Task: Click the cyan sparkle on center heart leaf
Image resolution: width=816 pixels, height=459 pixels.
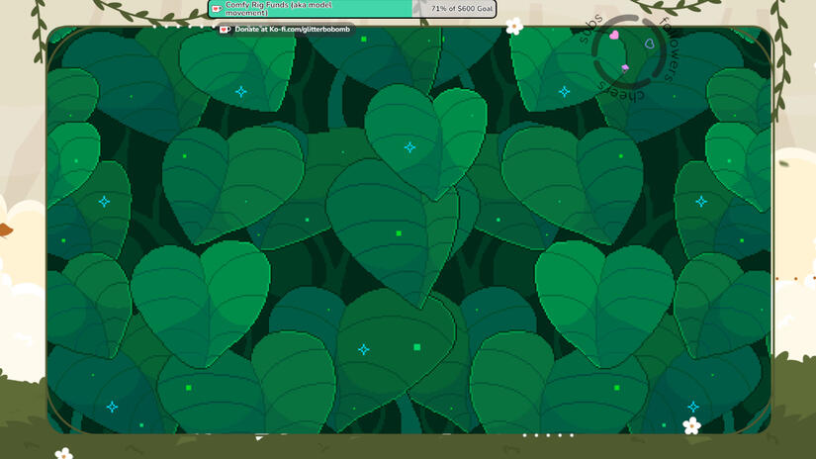Action: click(409, 147)
